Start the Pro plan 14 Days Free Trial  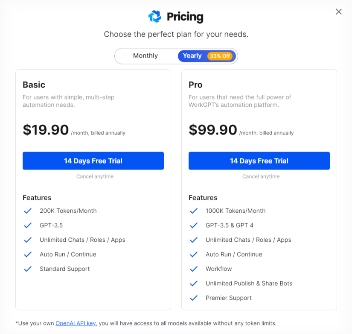tap(259, 161)
